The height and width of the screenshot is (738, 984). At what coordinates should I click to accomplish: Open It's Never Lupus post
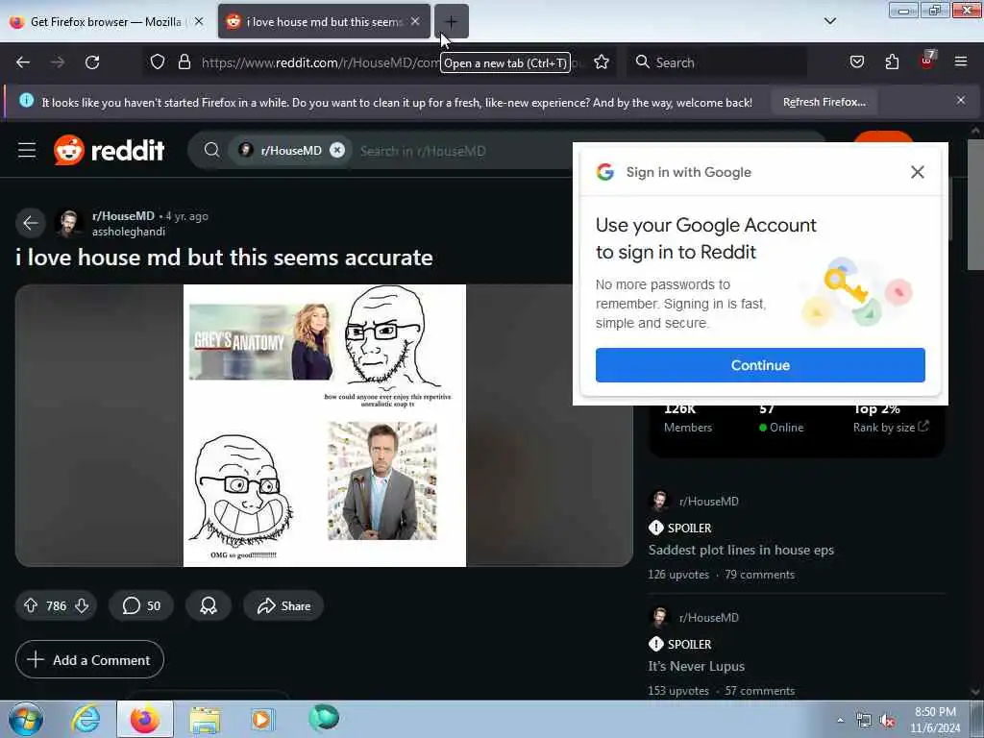[696, 666]
